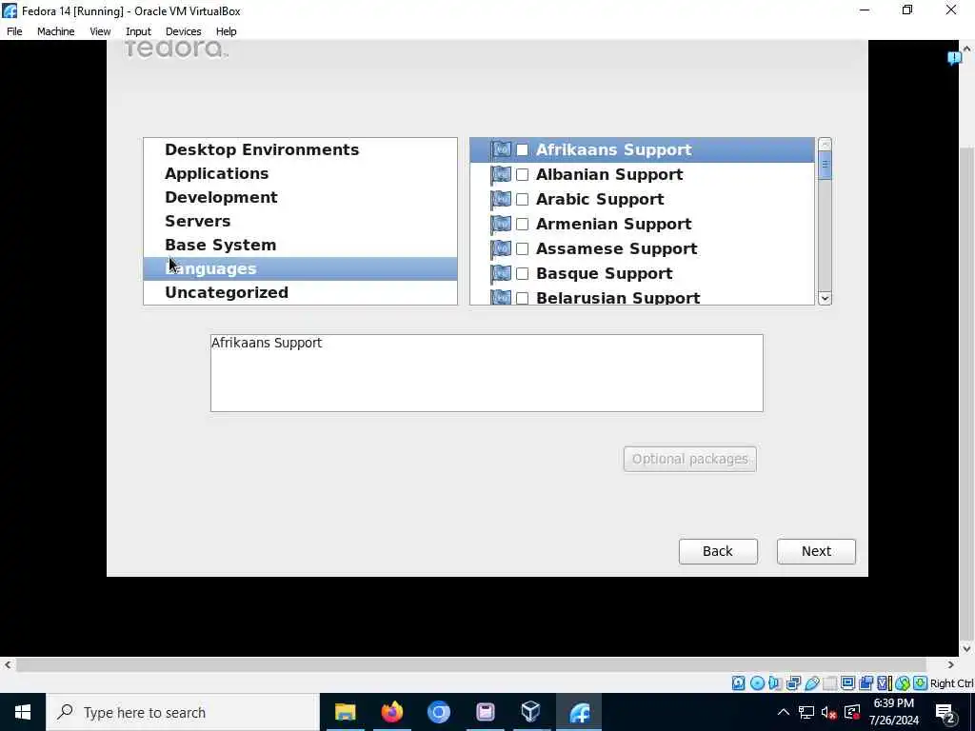Tick the Basque Support checkbox
This screenshot has height=731, width=975.
pyautogui.click(x=523, y=274)
